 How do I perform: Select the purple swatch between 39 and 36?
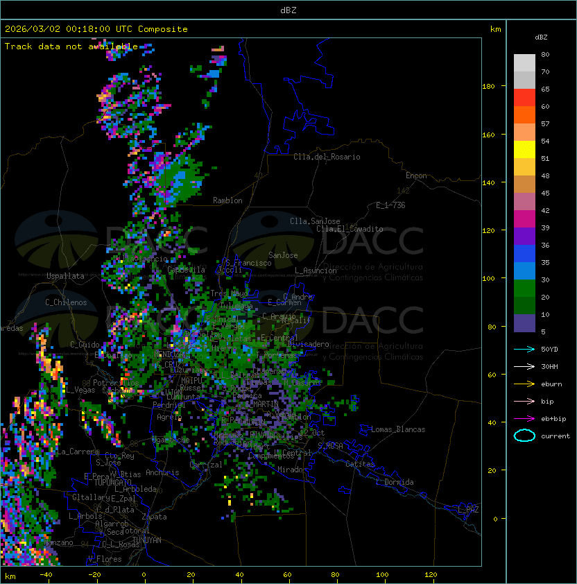[x=524, y=237]
